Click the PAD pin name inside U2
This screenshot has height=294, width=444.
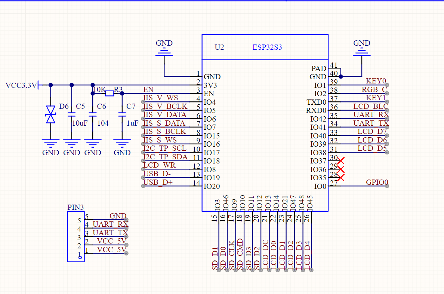319,68
